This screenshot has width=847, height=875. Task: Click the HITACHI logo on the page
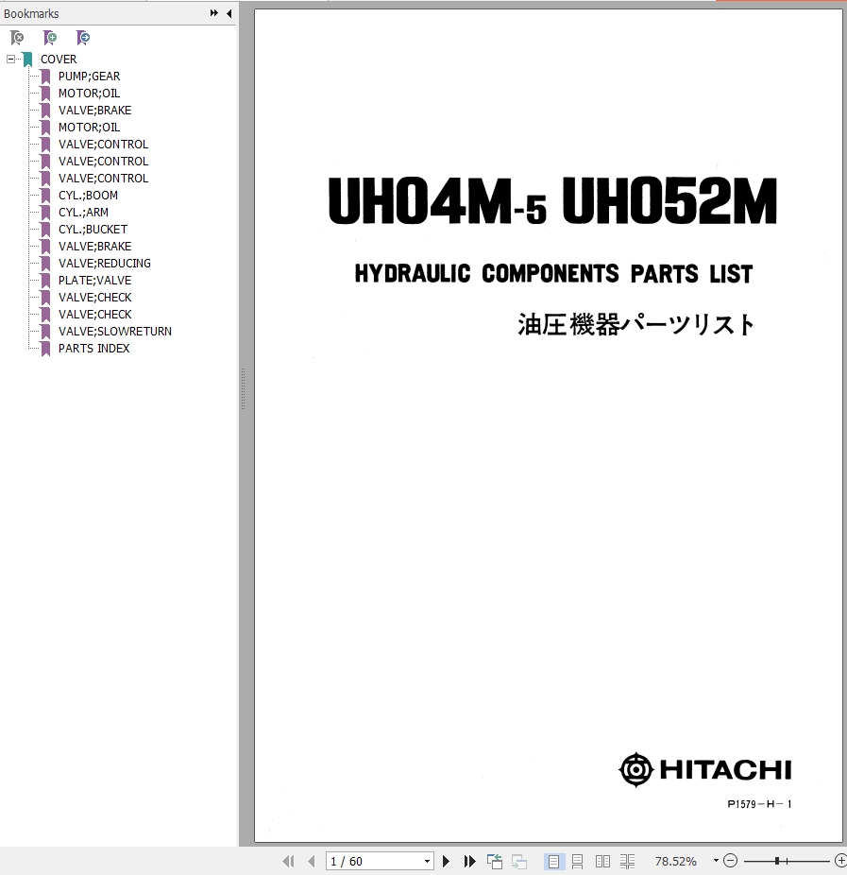pos(704,769)
